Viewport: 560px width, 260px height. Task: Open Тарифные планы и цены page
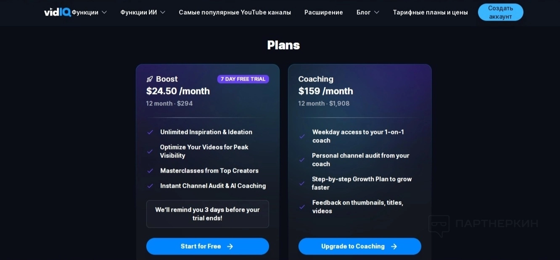[430, 12]
